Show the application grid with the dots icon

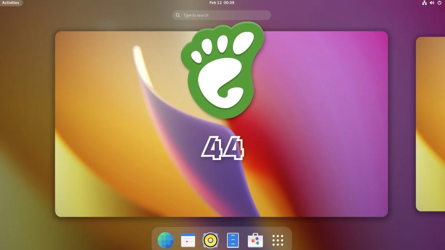click(x=278, y=240)
